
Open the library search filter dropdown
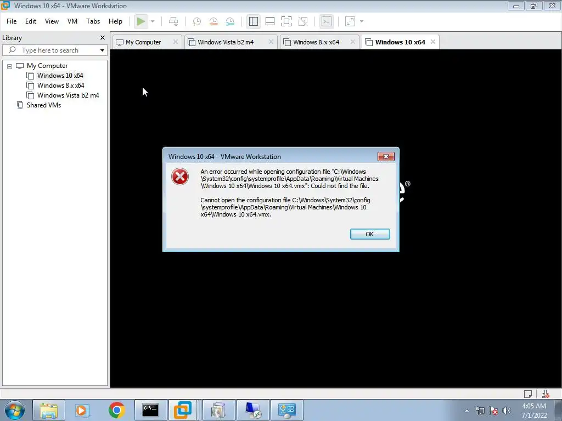coord(102,50)
